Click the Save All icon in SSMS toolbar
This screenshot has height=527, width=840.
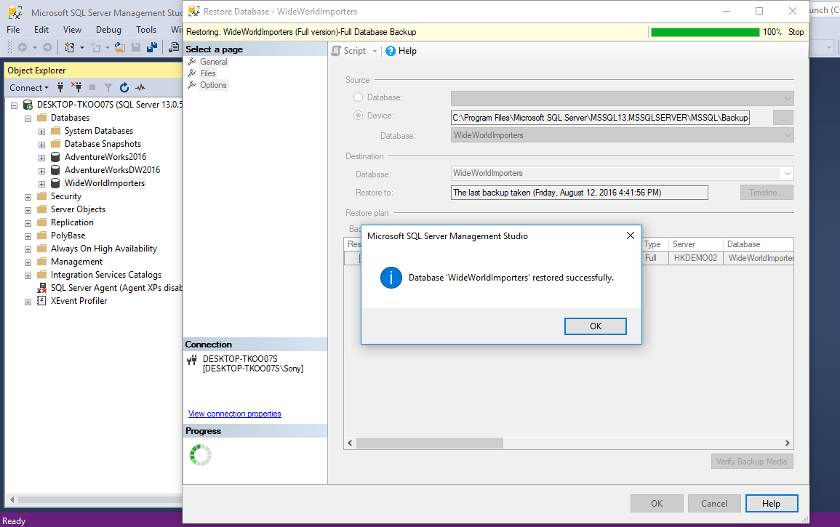[152, 48]
